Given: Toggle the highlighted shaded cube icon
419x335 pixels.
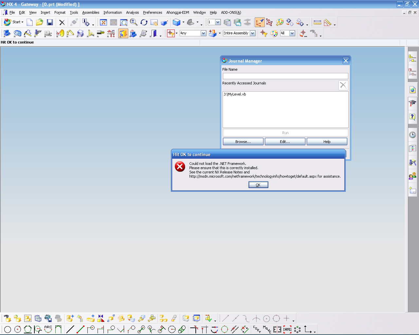Looking at the screenshot, I should [x=123, y=33].
